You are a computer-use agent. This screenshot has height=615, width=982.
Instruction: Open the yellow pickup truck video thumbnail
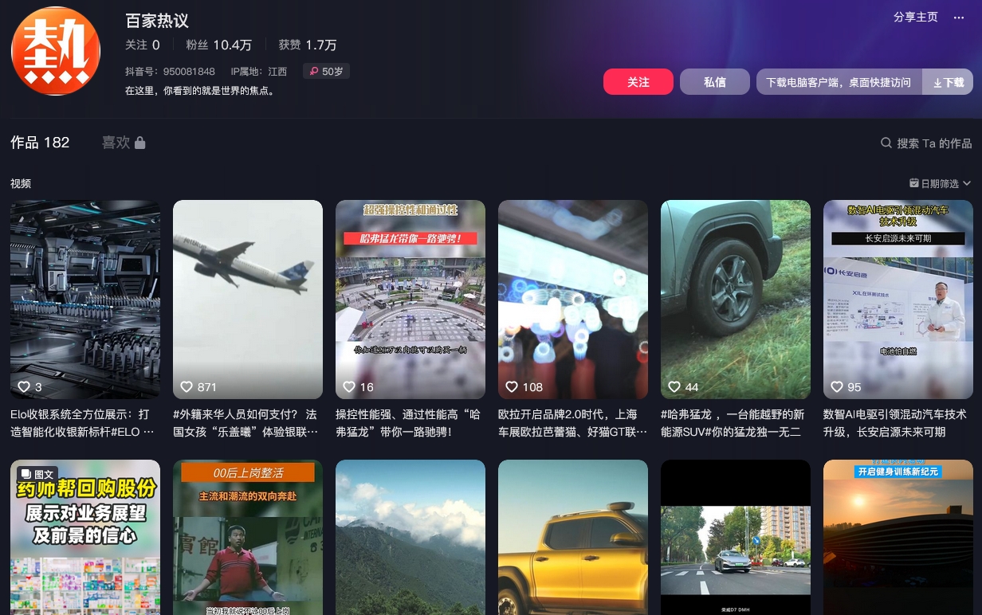573,537
